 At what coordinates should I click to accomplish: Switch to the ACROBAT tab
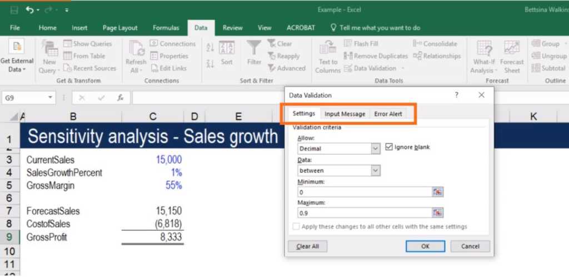tap(301, 28)
